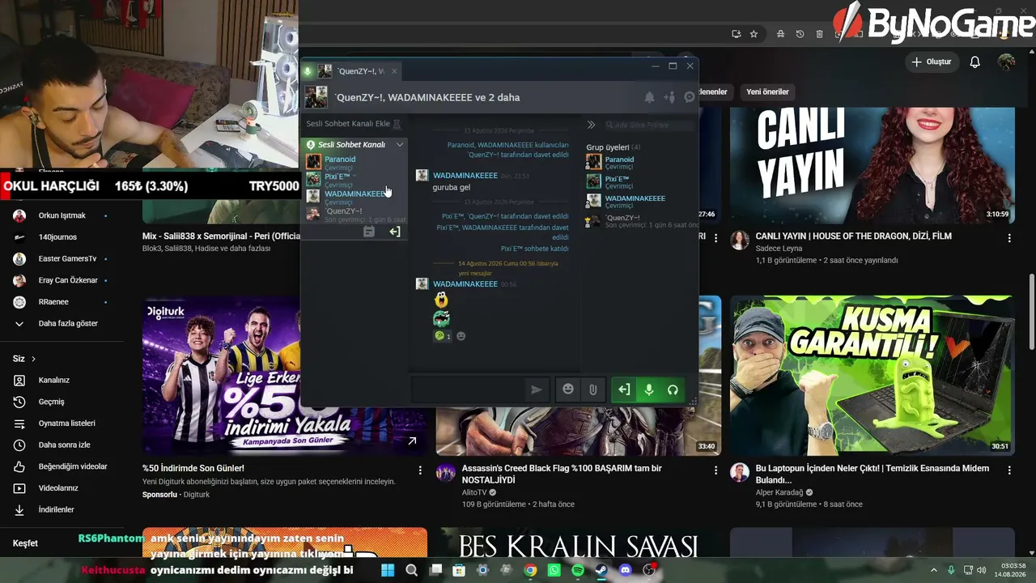Open more options for Sadece Leyna video
The image size is (1036, 583).
[1009, 238]
